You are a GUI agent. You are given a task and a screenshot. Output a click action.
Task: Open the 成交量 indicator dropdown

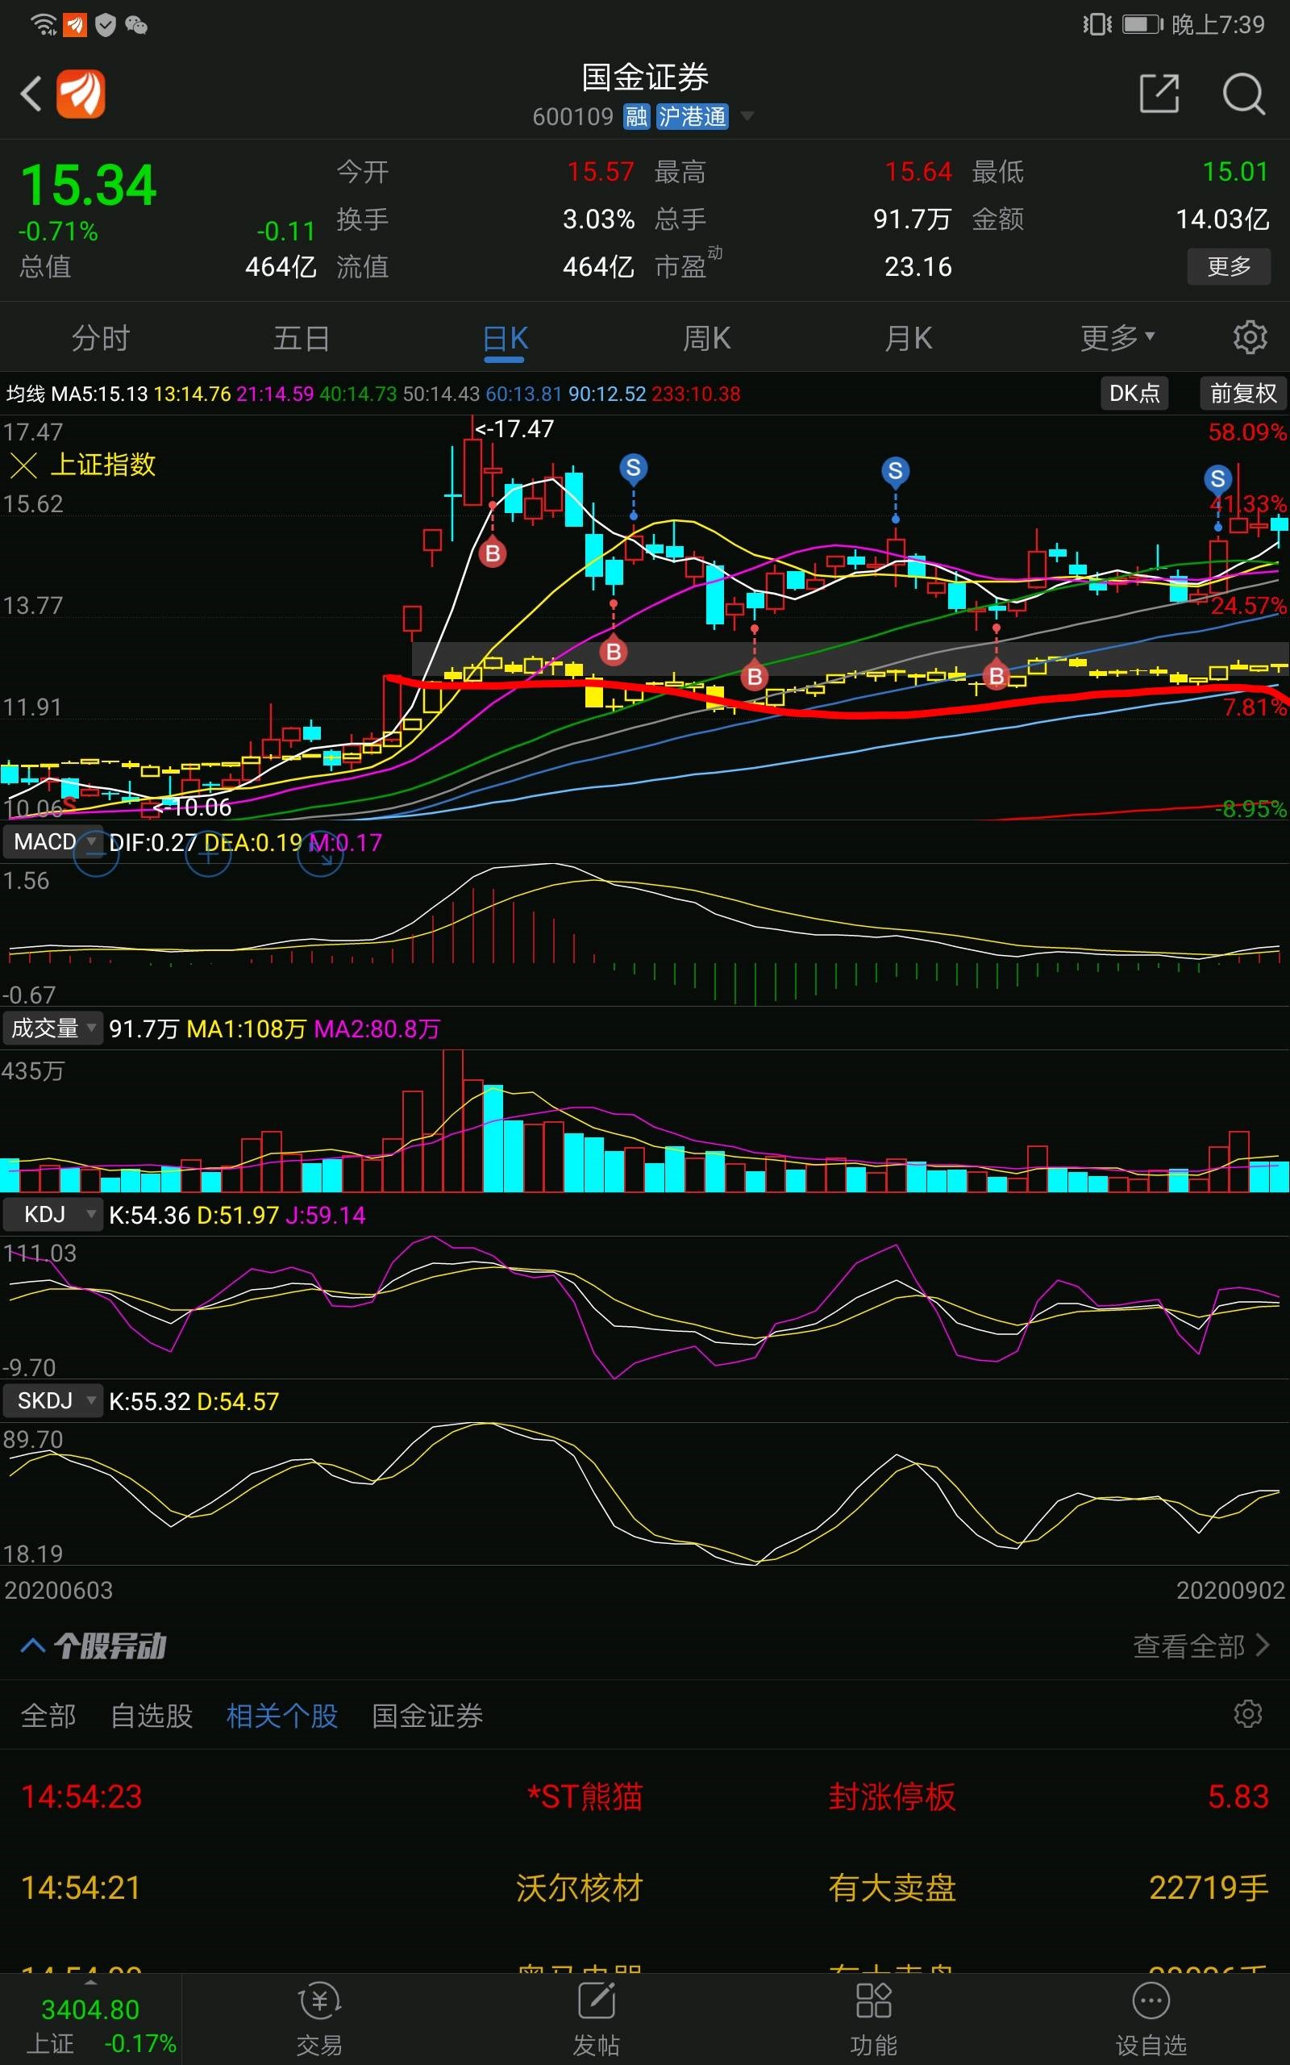(53, 1028)
